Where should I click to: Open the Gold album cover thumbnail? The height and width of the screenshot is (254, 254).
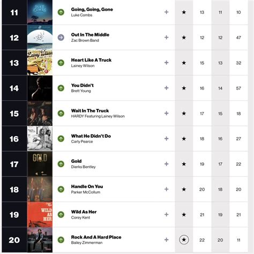(40, 164)
